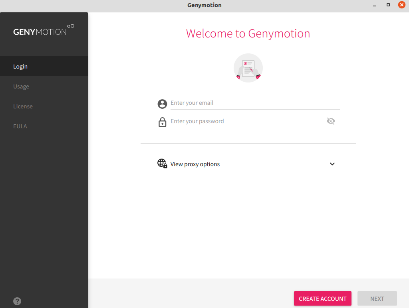Screen dimensions: 409x308
Task: Maximize the Genymotion window
Action: [388, 5]
